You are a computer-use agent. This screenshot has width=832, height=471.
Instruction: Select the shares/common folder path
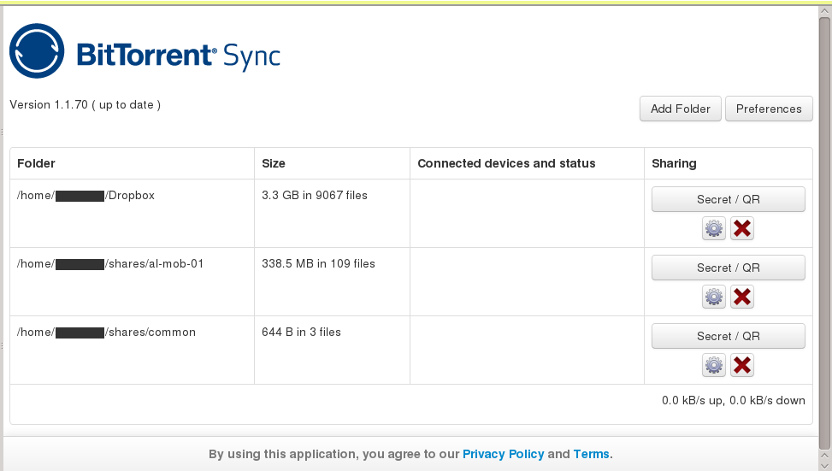106,333
